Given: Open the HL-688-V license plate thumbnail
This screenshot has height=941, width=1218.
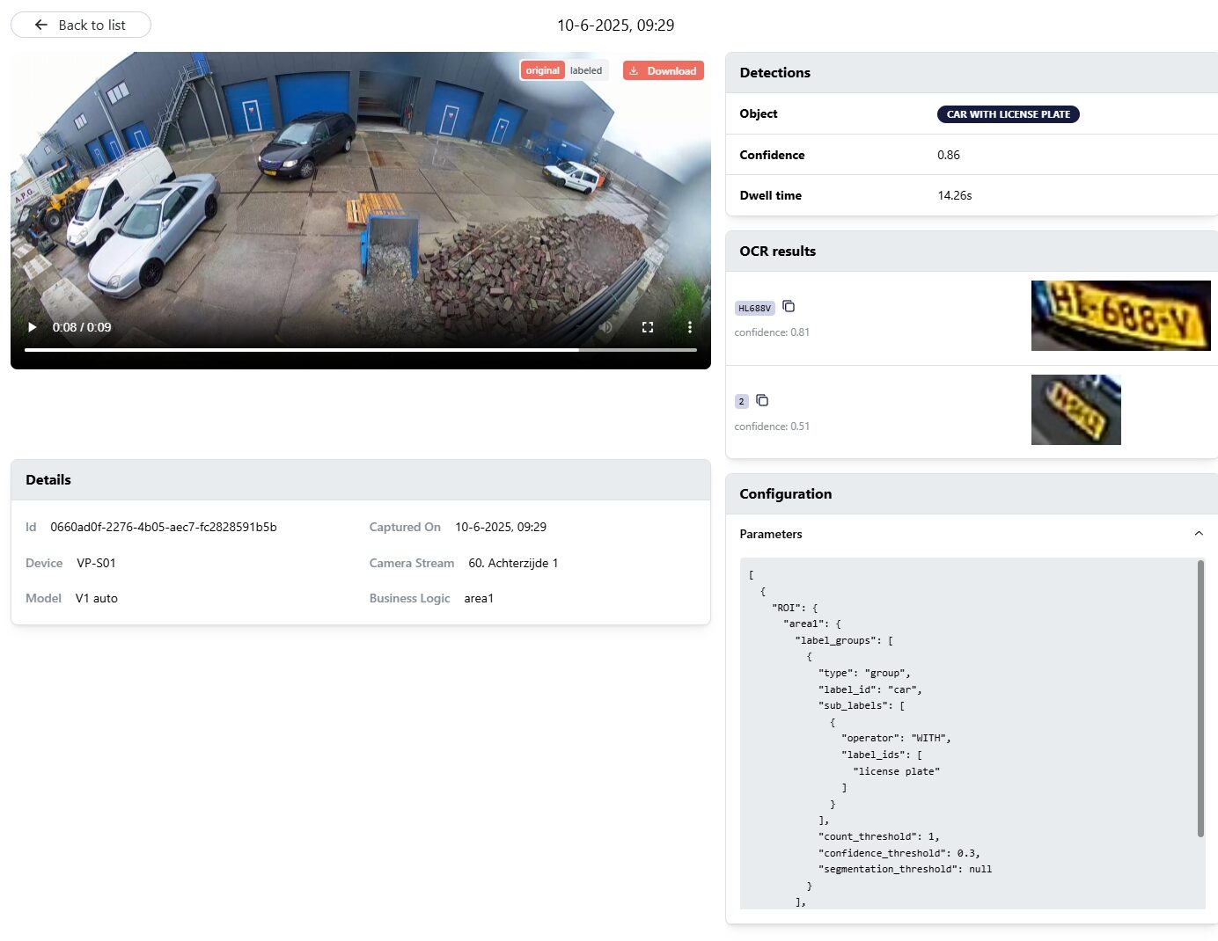Looking at the screenshot, I should 1120,316.
